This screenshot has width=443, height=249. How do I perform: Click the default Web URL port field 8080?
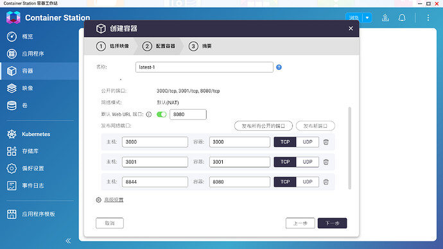pos(188,114)
